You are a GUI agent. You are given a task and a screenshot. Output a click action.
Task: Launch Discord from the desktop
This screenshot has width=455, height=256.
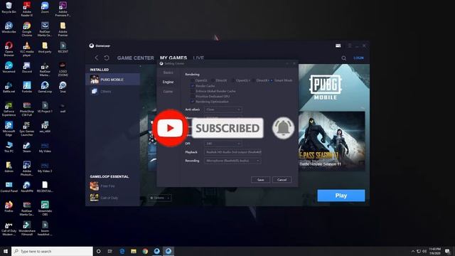[27, 68]
